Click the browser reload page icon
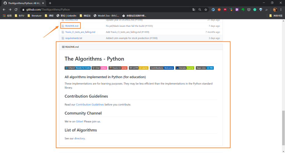The image size is (285, 153). [16, 9]
